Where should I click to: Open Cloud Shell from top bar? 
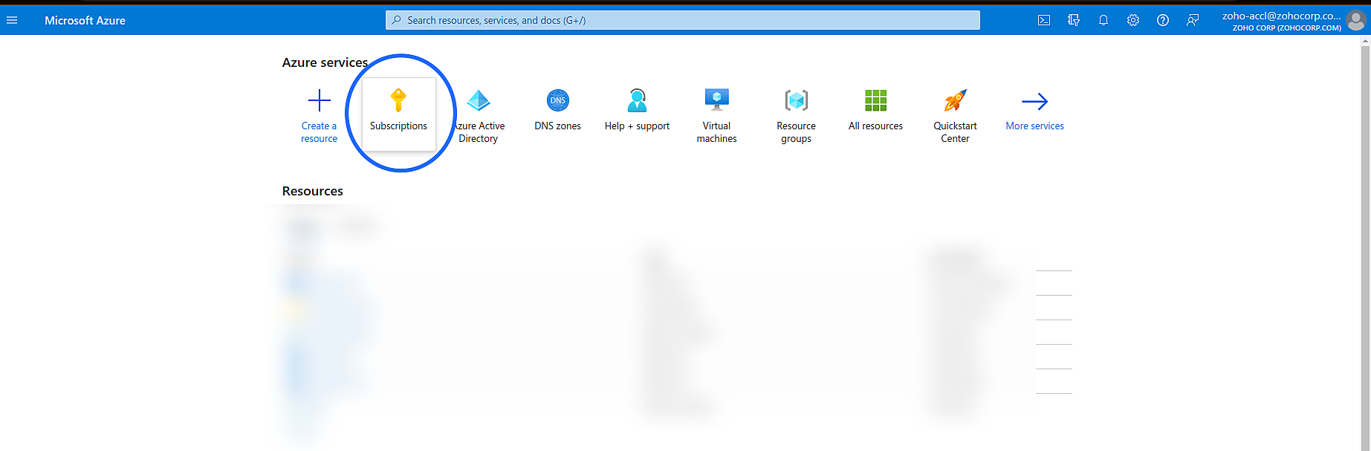[x=1044, y=20]
